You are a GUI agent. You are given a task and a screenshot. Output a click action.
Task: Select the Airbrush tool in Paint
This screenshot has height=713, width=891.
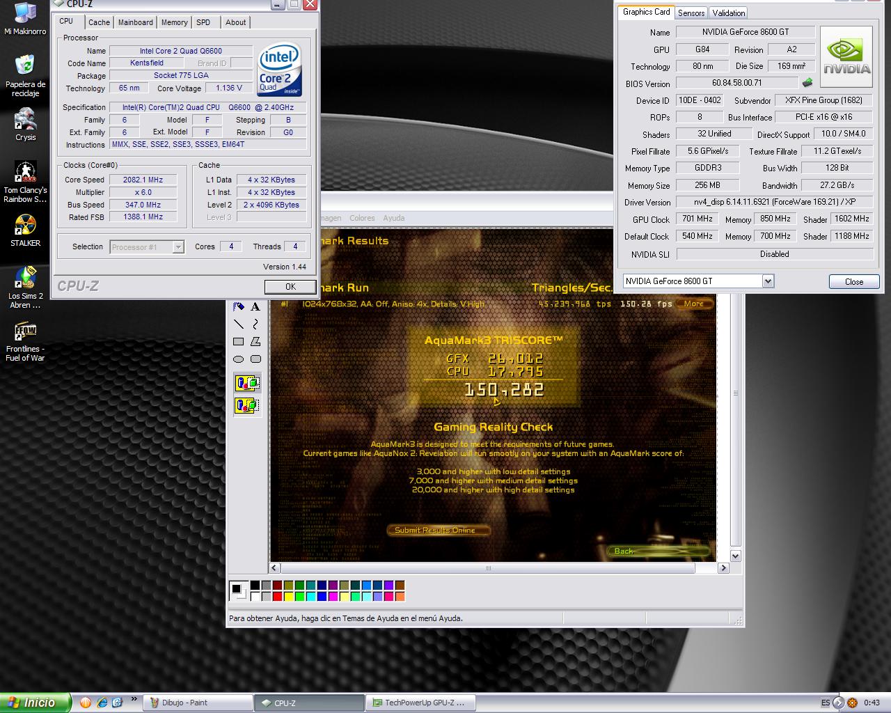point(238,306)
